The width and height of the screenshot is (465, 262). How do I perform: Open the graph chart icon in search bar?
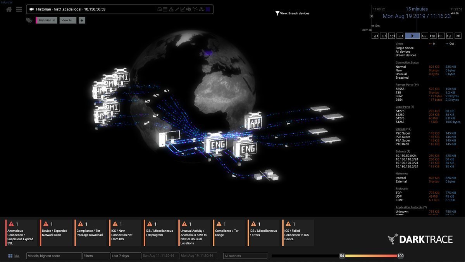click(x=183, y=9)
